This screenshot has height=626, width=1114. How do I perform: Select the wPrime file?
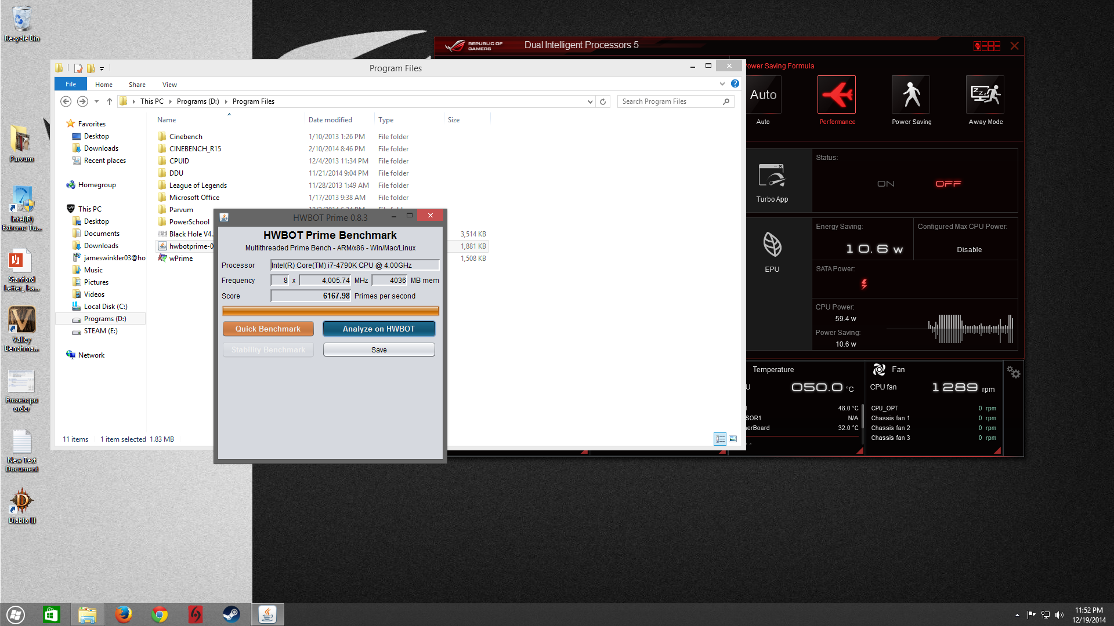(x=180, y=259)
